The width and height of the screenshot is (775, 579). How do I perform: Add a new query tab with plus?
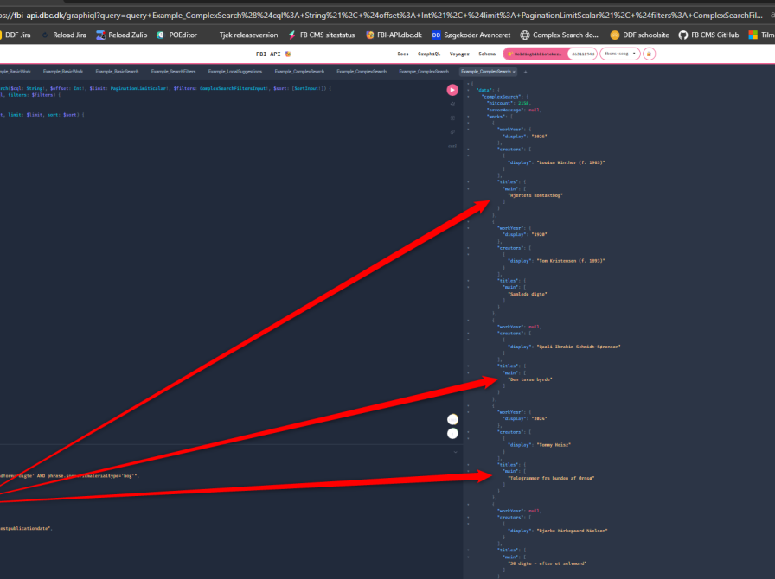[x=525, y=72]
